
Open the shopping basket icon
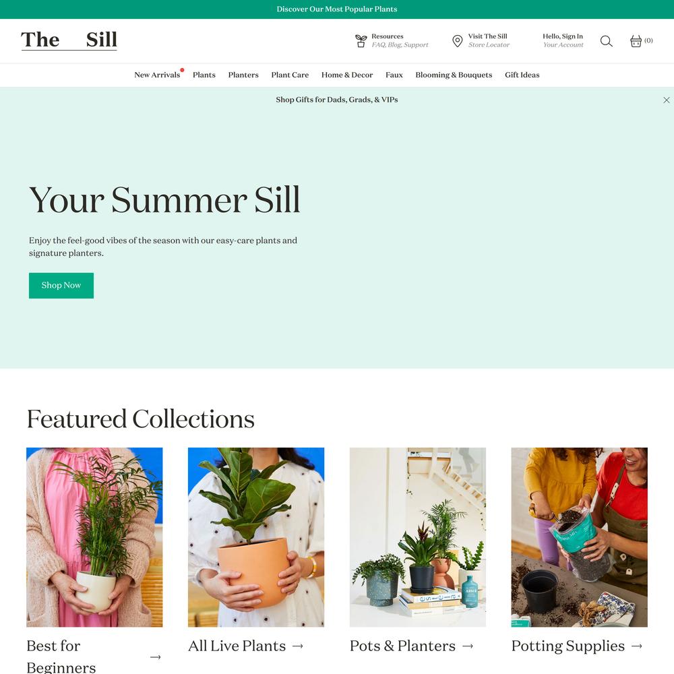[636, 41]
